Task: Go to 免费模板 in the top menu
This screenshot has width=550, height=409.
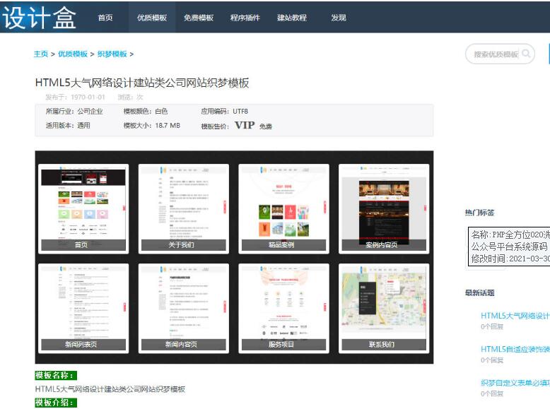Action: (199, 18)
